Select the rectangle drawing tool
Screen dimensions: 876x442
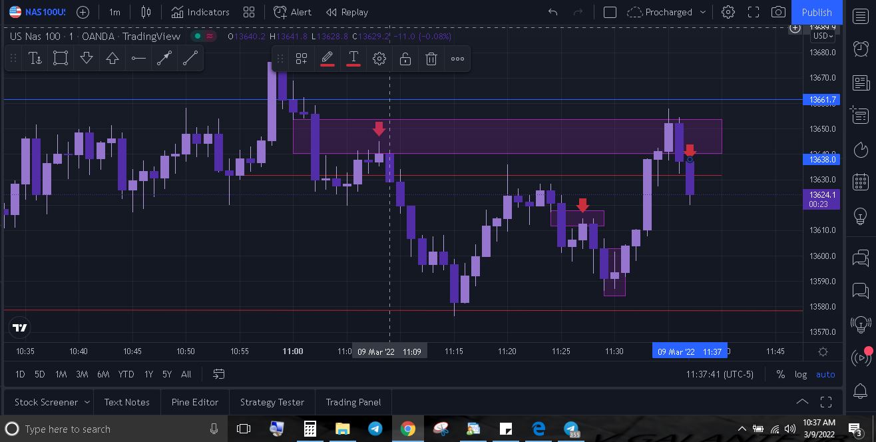(61, 59)
